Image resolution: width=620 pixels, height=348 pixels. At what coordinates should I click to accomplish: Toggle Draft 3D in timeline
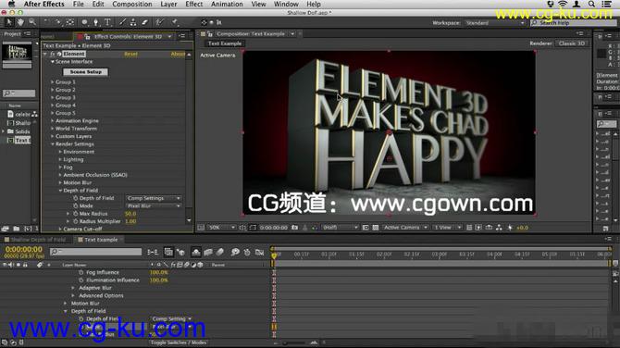click(x=181, y=252)
